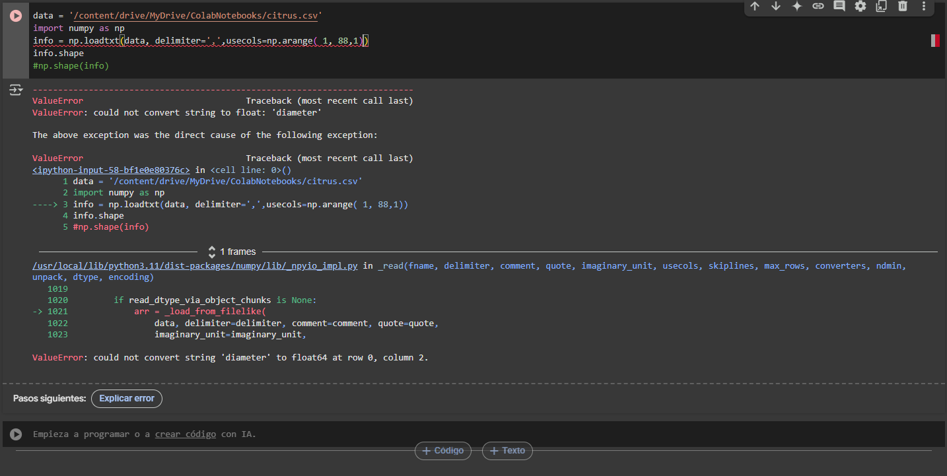Screen dimensions: 947x476
Task: Add a comment to the cell
Action: (x=839, y=6)
